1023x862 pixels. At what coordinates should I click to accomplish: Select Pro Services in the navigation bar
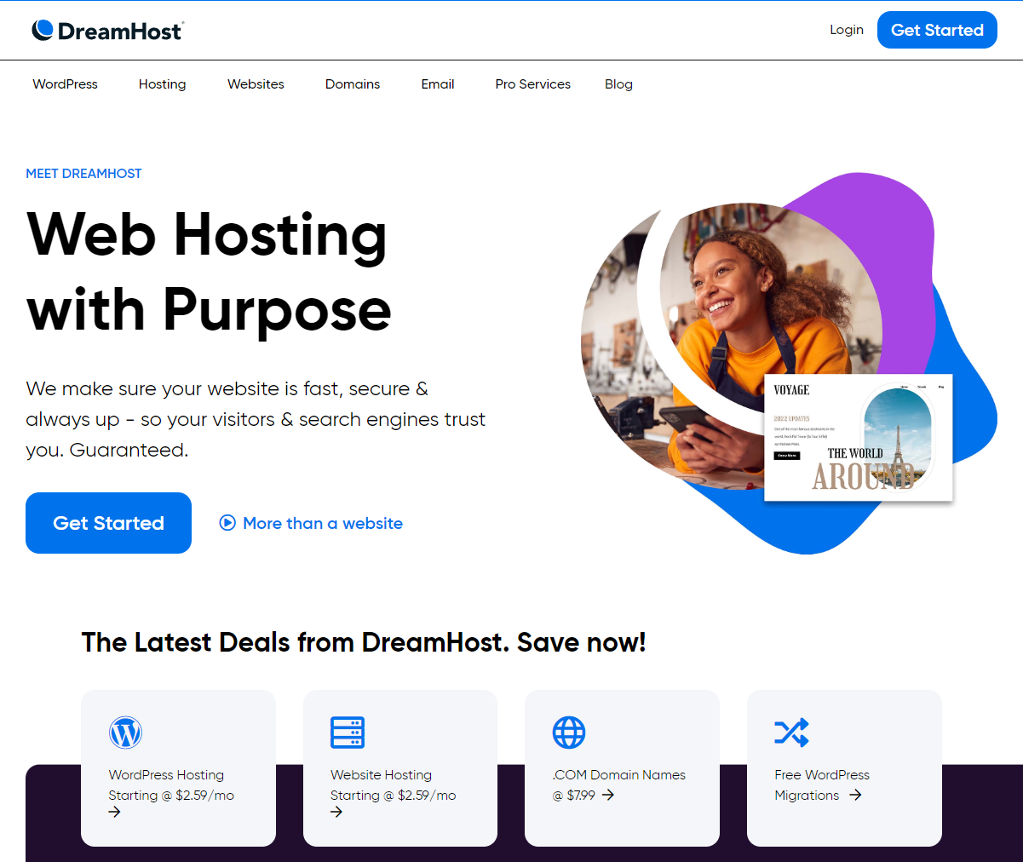(533, 84)
